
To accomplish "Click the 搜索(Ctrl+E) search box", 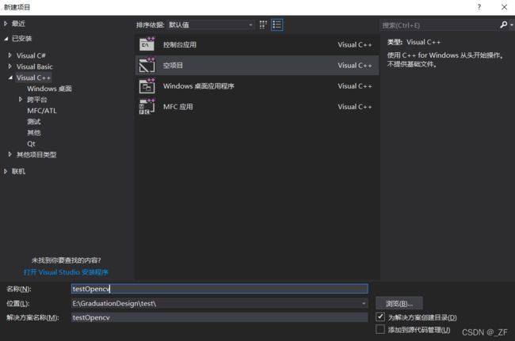I will [440, 25].
